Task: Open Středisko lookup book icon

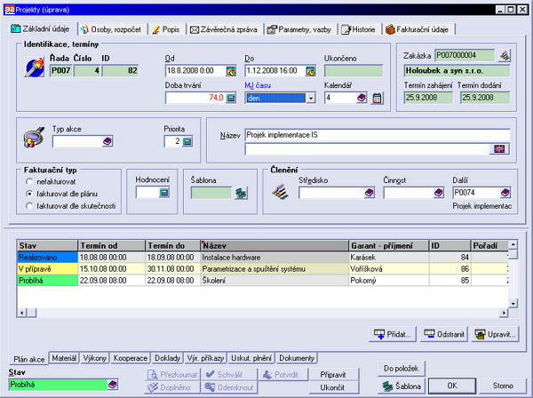Action: (370, 193)
